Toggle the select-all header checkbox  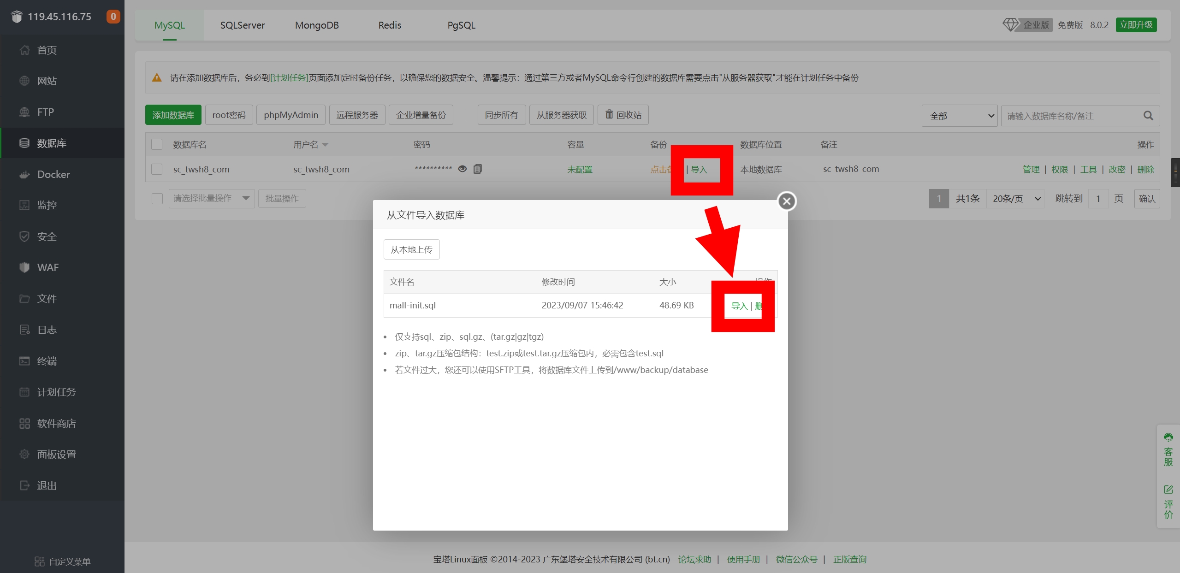coord(157,144)
